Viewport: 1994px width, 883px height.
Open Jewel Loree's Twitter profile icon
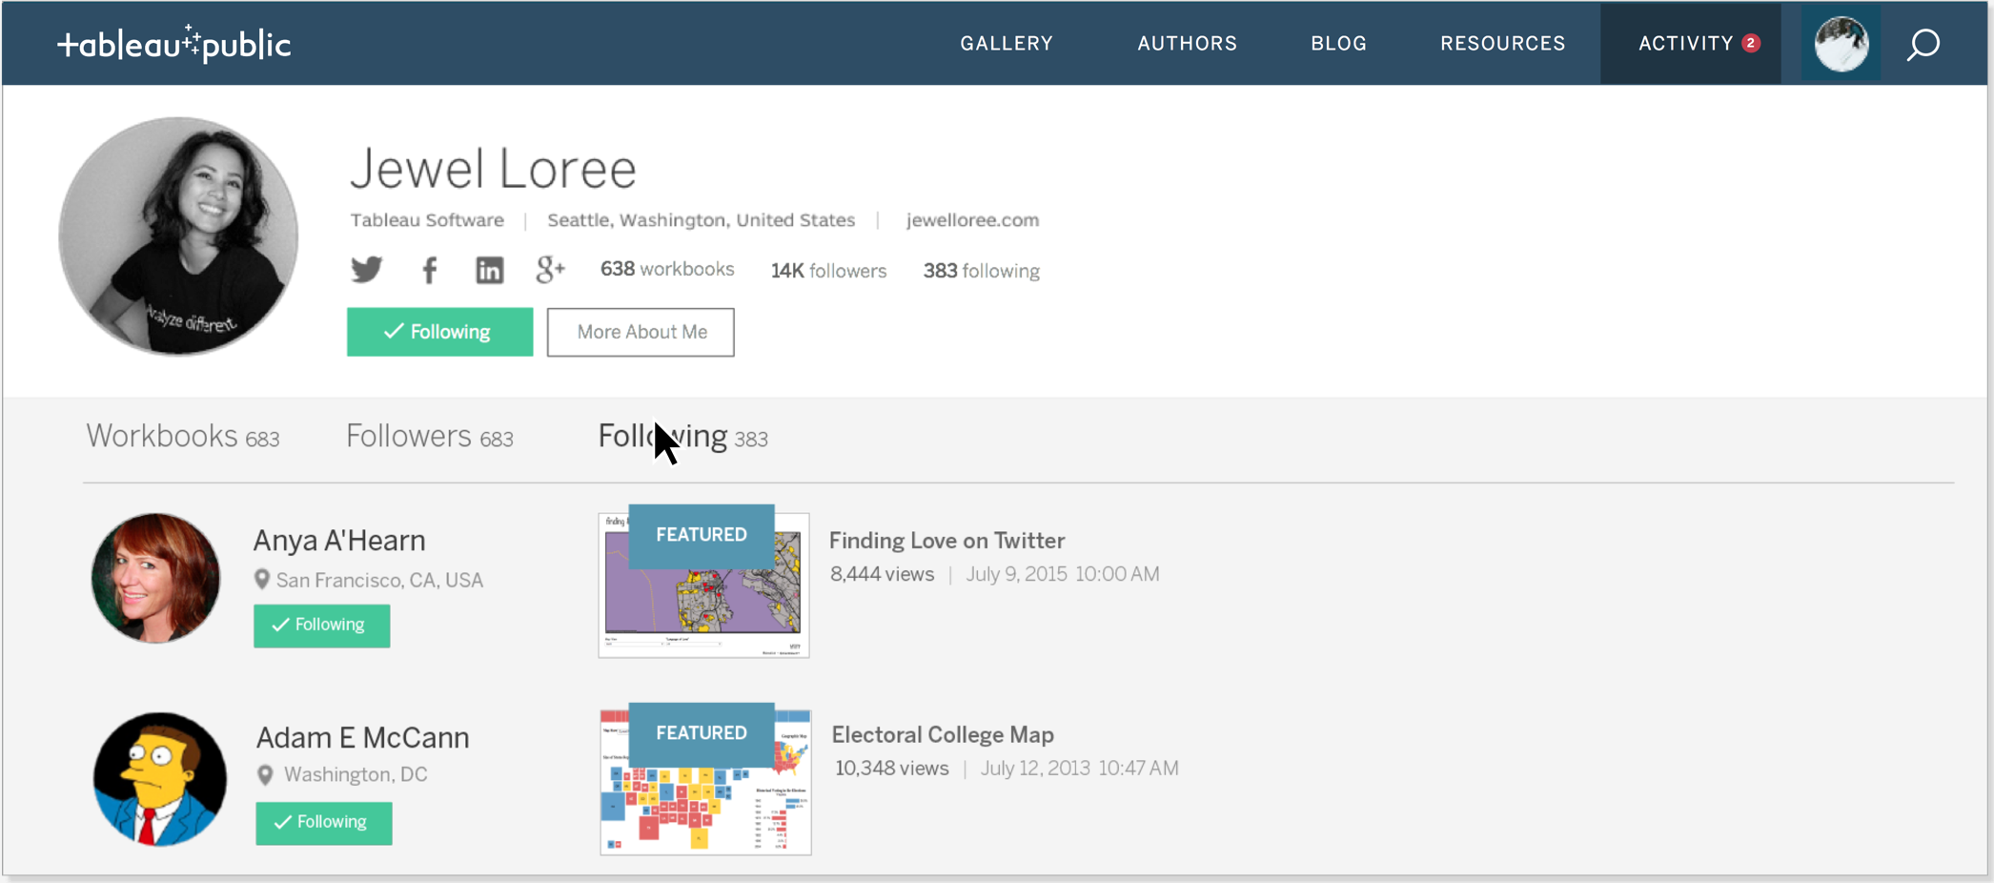click(366, 270)
